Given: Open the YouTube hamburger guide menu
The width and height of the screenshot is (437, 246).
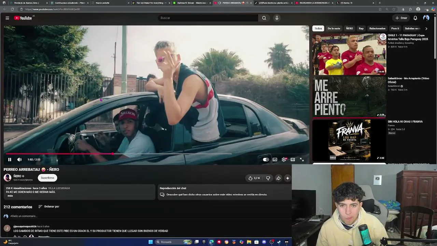Looking at the screenshot, I should pos(7,18).
